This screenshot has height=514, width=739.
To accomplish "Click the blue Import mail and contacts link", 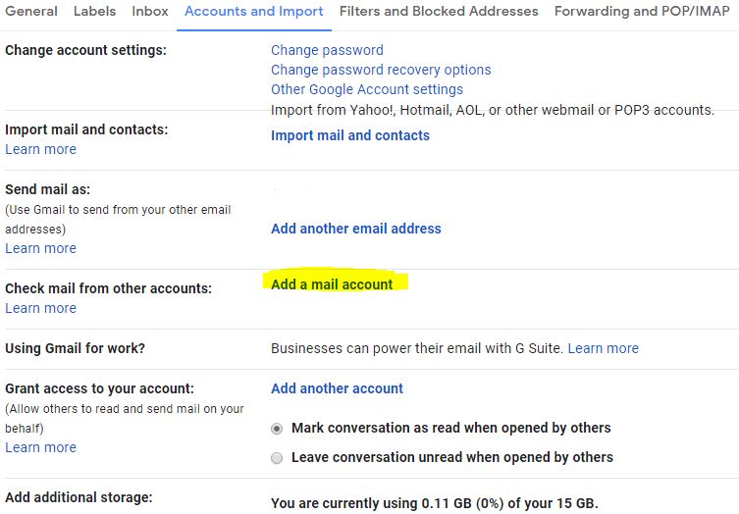I will pos(350,135).
